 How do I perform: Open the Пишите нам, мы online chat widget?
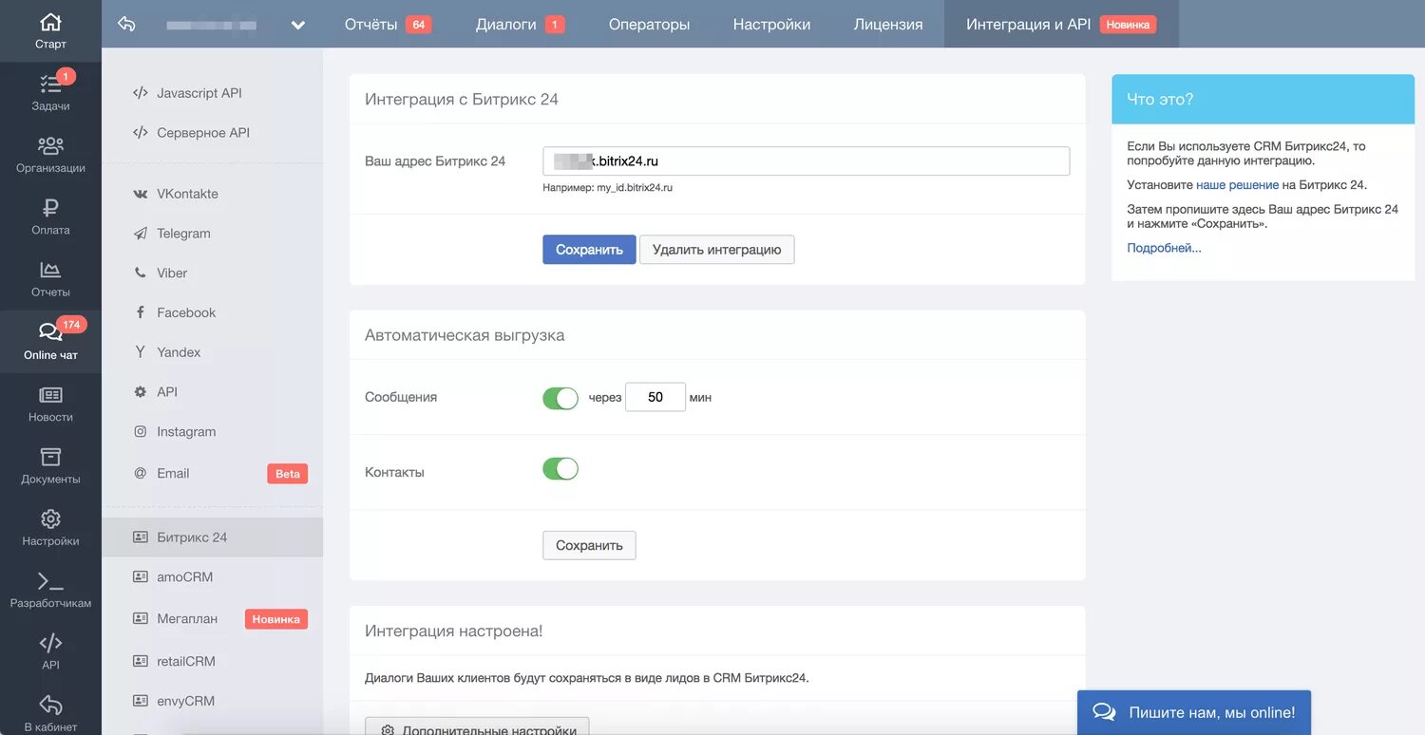[x=1194, y=712]
